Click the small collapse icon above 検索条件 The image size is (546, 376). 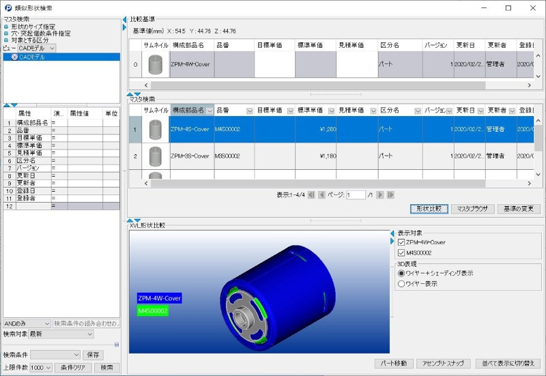click(x=117, y=345)
